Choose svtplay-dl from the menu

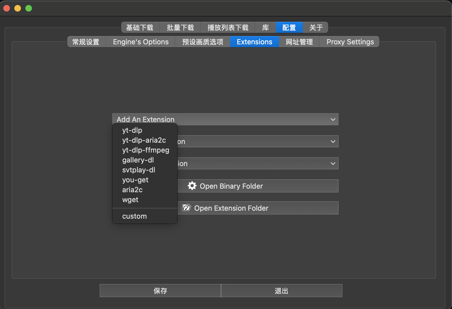pyautogui.click(x=139, y=170)
